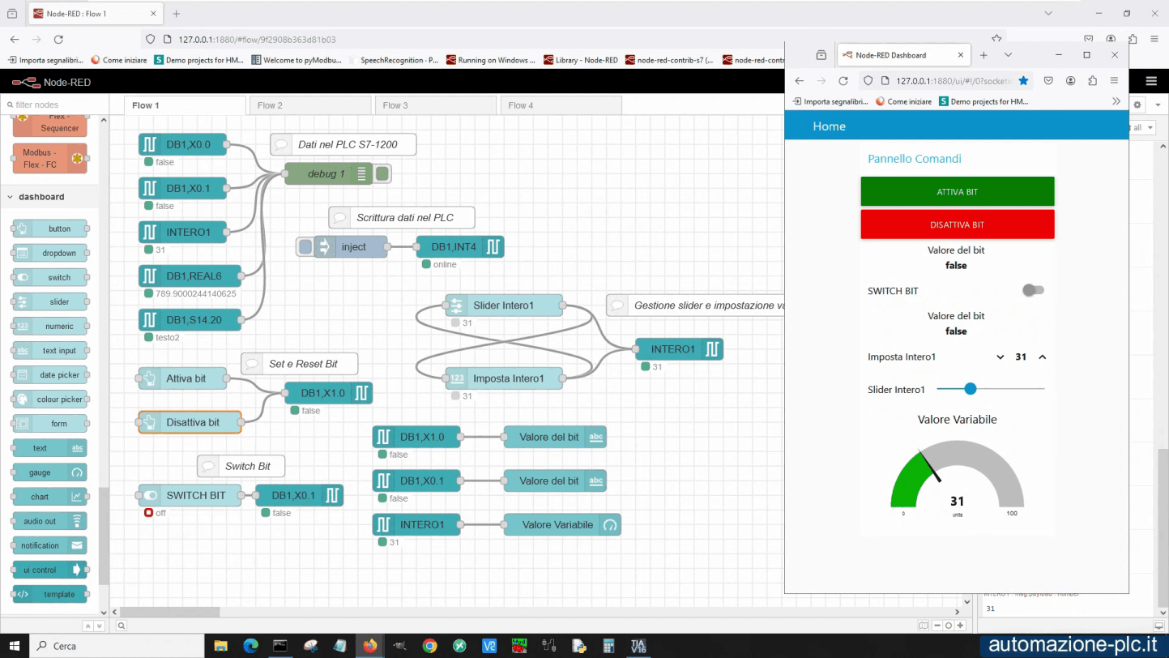Select the Imposta Intero1 numeric node
This screenshot has width=1169, height=658.
[504, 378]
